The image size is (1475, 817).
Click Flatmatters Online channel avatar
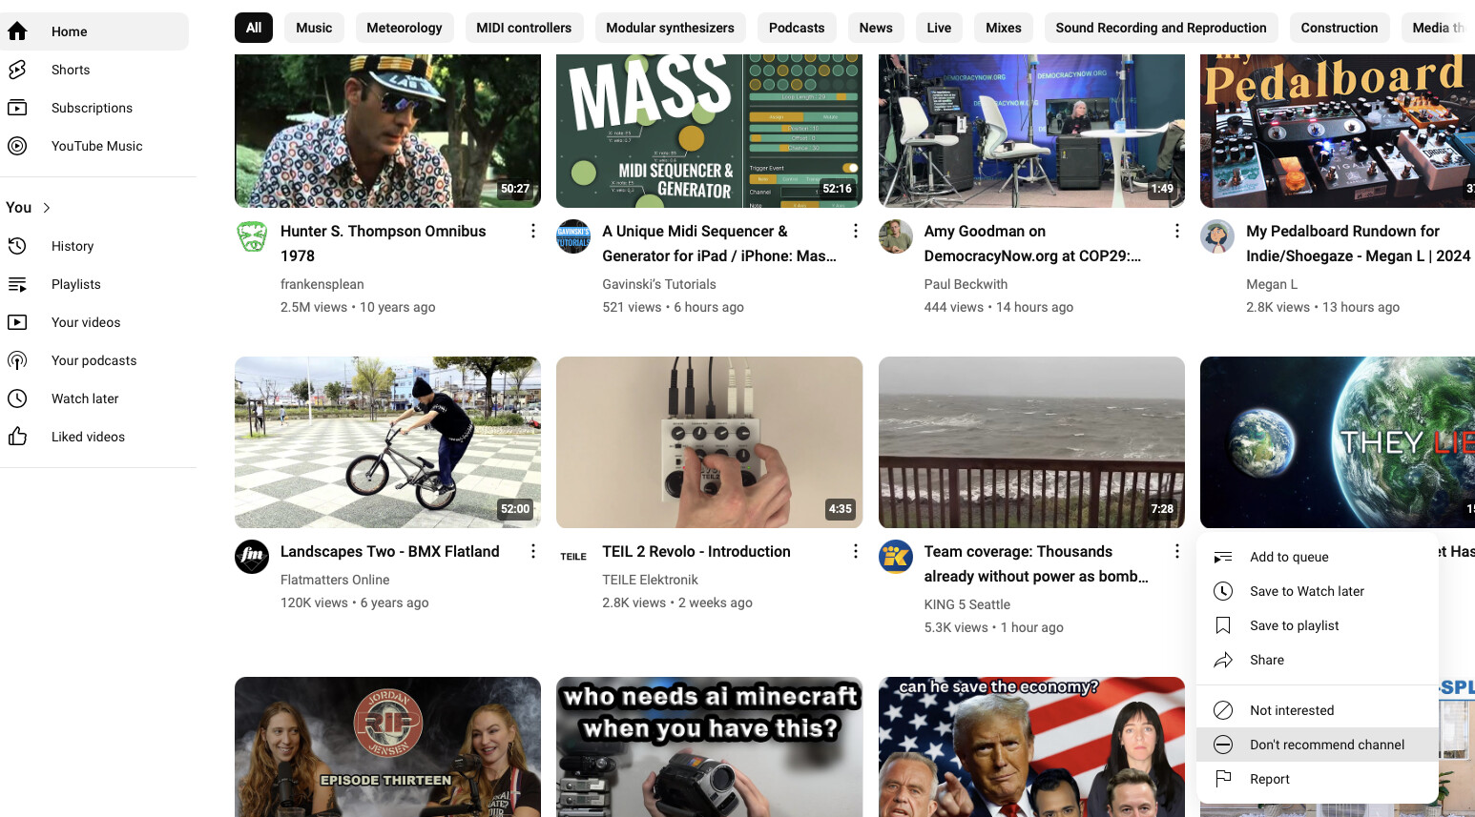pos(252,557)
